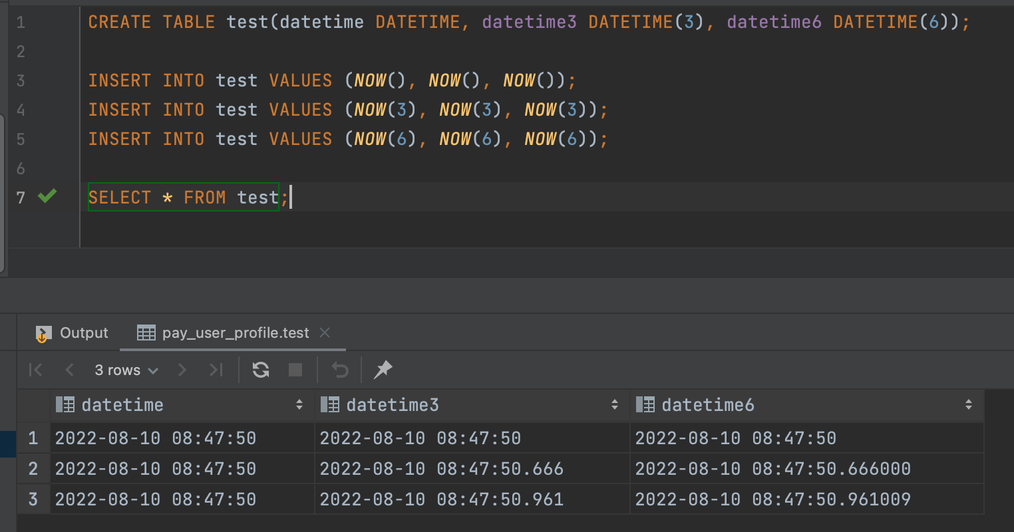Select row 3 in the result grid
The image size is (1014, 532).
(33, 499)
